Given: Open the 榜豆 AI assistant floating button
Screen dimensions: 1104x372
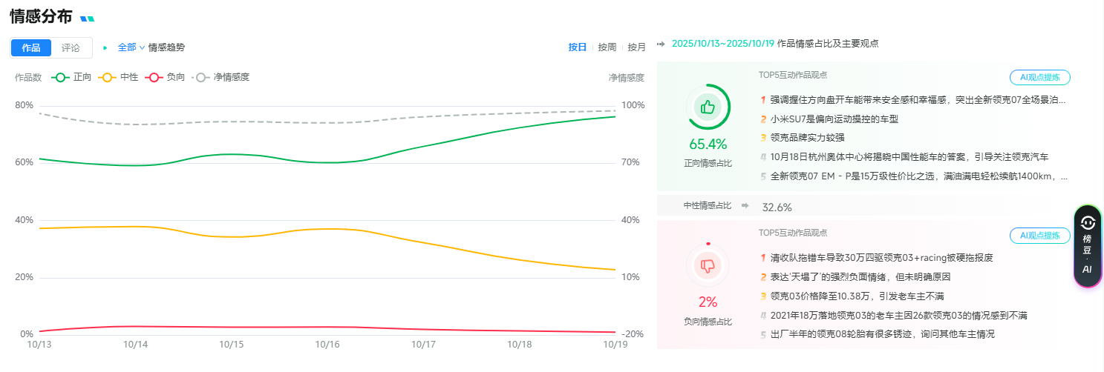Looking at the screenshot, I should click(1088, 245).
